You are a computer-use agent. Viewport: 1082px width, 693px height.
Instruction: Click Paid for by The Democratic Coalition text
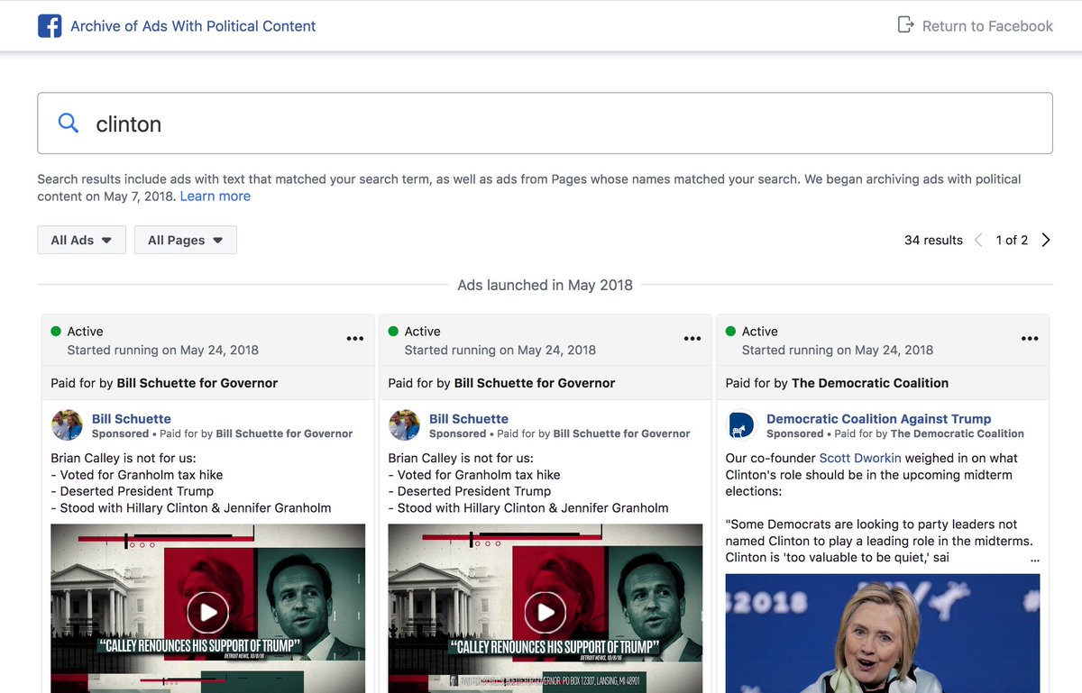(x=837, y=383)
